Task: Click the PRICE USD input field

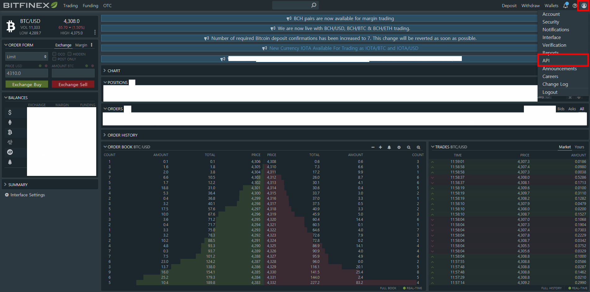Action: (27, 73)
